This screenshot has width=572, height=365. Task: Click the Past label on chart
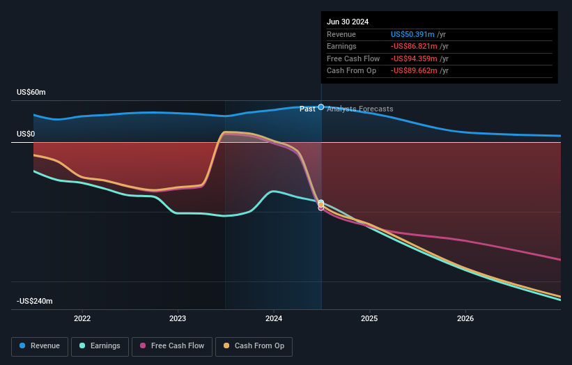pos(307,109)
